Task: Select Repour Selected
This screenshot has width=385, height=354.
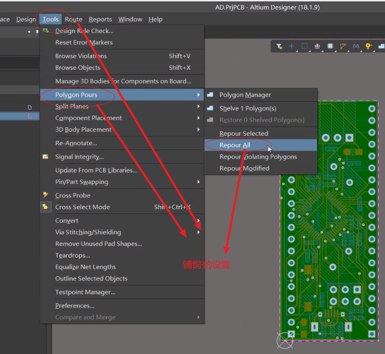Action: click(261, 133)
